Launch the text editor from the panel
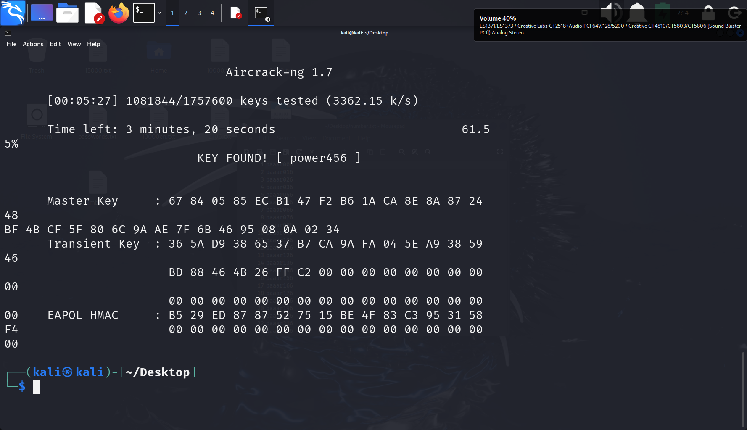The height and width of the screenshot is (430, 747). 94,13
